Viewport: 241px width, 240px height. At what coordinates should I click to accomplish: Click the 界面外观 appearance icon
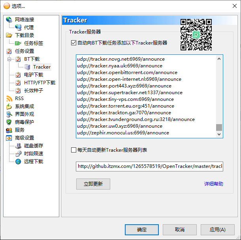pos(9,114)
